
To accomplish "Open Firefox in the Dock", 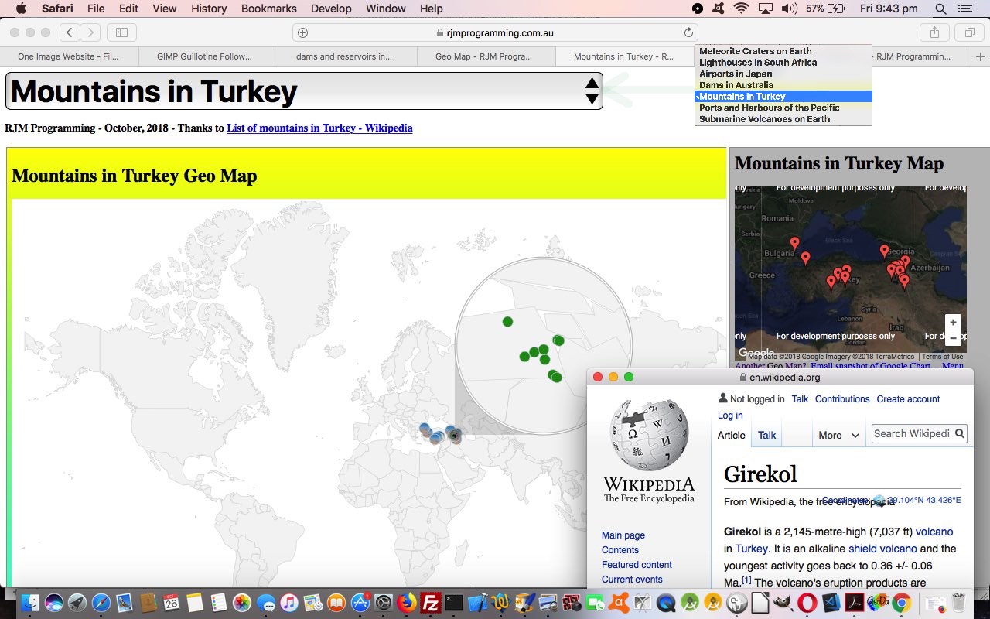I will pos(407,603).
